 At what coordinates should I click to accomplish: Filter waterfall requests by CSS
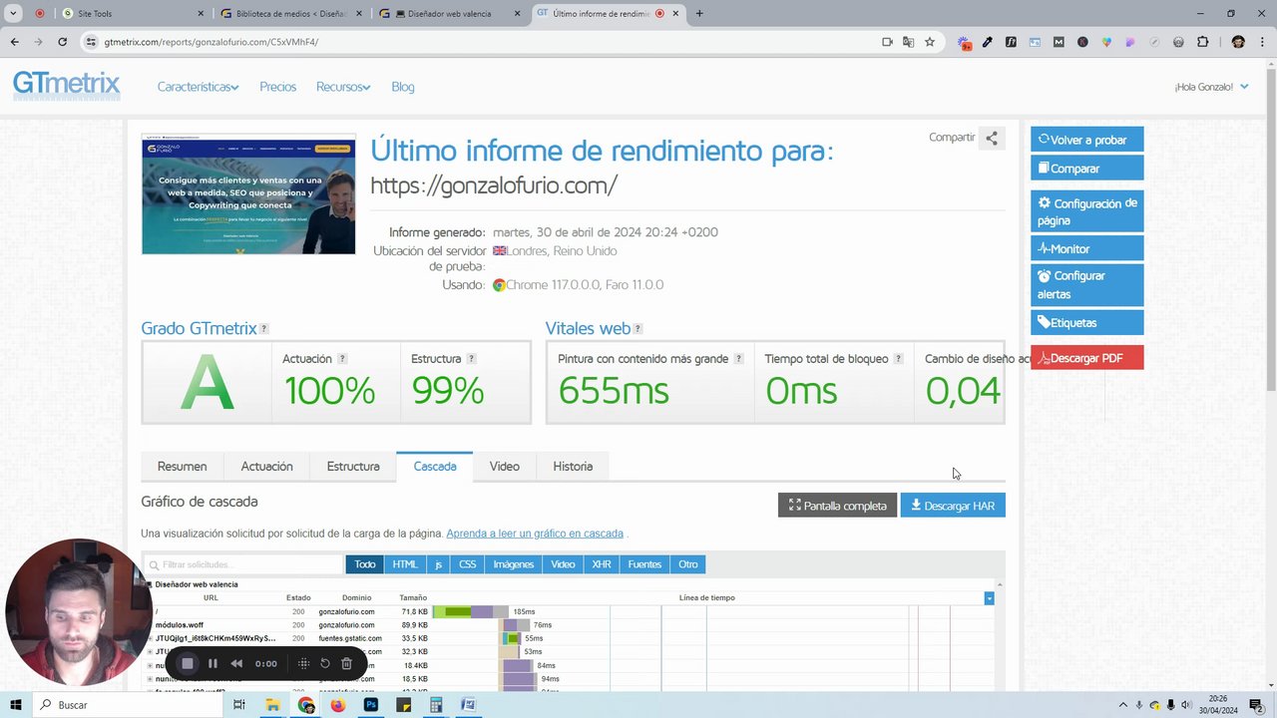coord(467,564)
